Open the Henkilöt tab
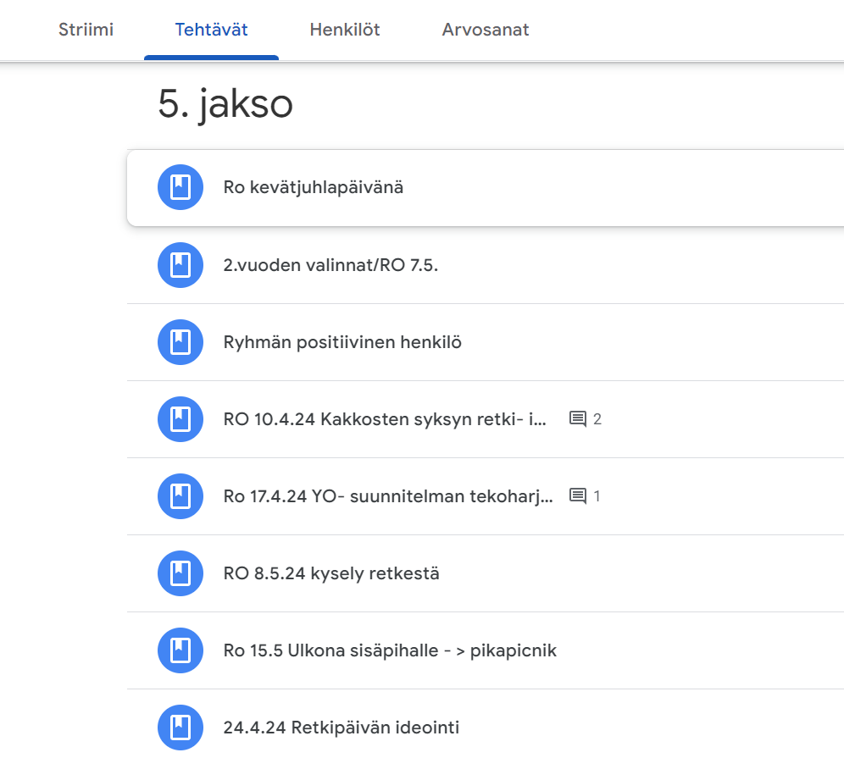844x758 pixels. coord(345,30)
